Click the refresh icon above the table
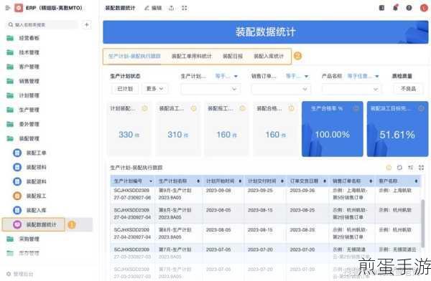The height and width of the screenshot is (281, 431). pos(399,168)
